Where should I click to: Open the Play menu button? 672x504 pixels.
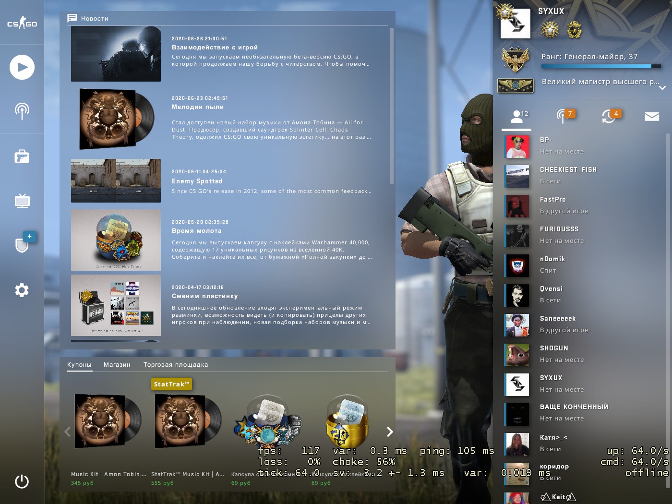click(22, 67)
